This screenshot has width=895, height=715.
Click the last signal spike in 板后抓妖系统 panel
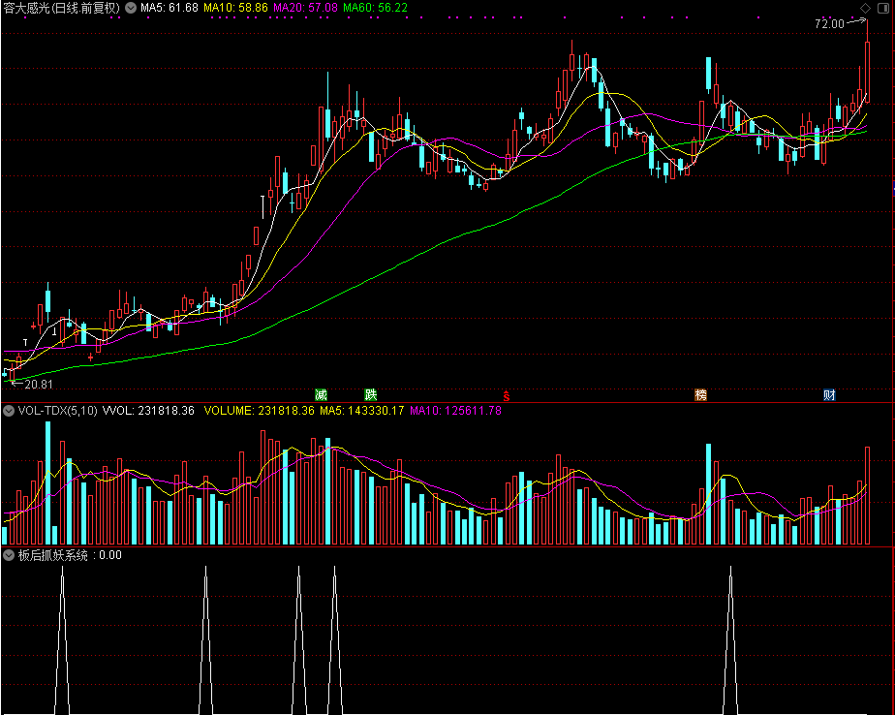click(730, 639)
